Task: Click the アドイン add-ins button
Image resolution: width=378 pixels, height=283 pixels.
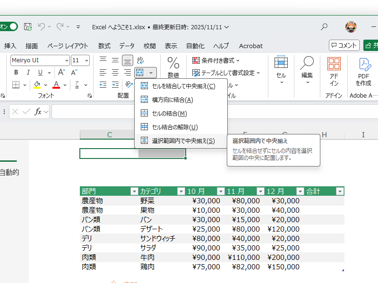Action: point(334,72)
